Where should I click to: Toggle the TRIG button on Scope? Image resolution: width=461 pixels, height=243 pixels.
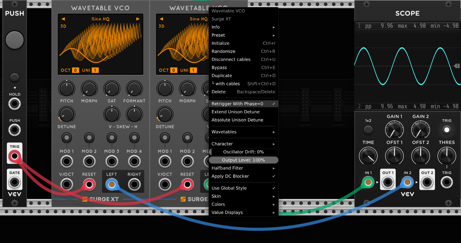coord(447,130)
